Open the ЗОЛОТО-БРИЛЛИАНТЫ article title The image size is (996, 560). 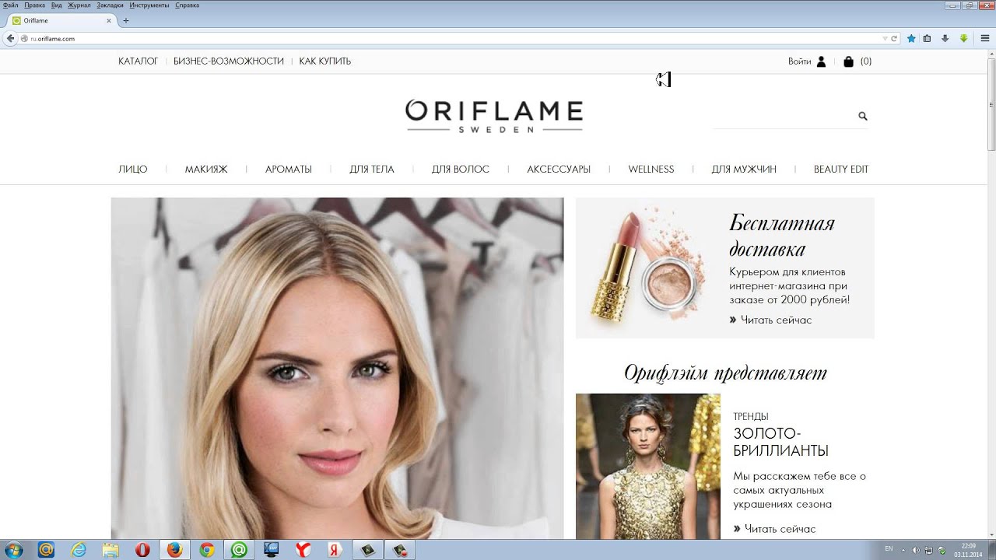coord(780,442)
